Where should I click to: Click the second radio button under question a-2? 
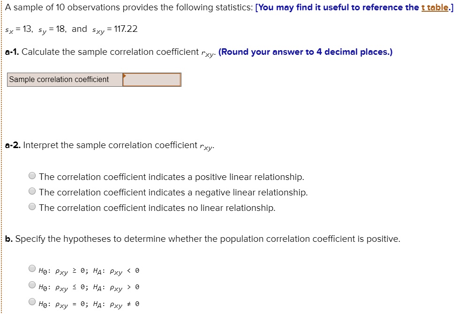(x=32, y=191)
